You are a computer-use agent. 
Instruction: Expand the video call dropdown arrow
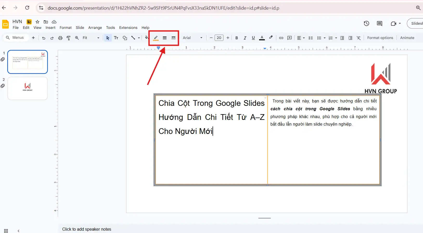400,23
